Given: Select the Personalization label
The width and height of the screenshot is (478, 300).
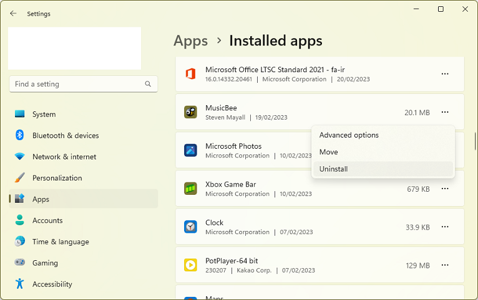Looking at the screenshot, I should click(57, 178).
